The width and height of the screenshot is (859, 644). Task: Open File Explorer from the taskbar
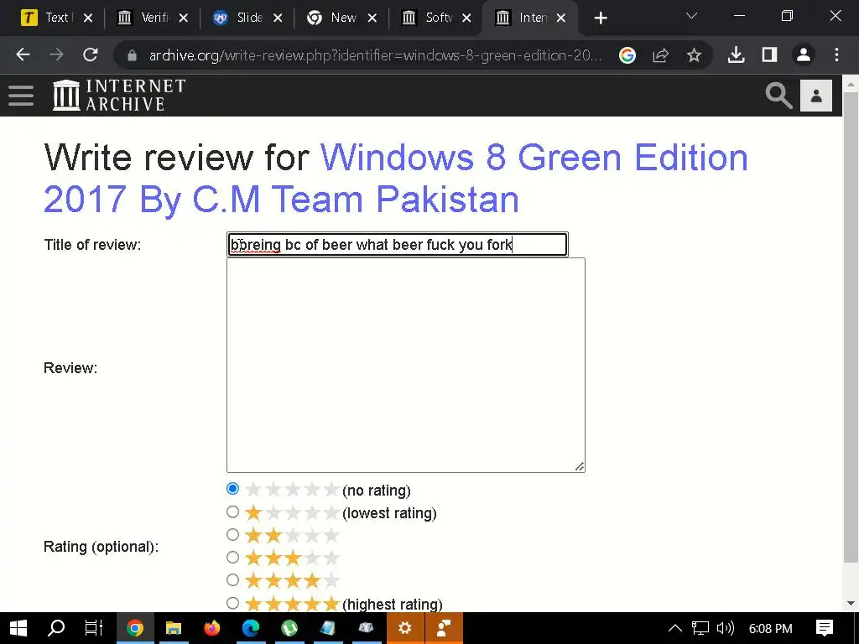pos(173,628)
